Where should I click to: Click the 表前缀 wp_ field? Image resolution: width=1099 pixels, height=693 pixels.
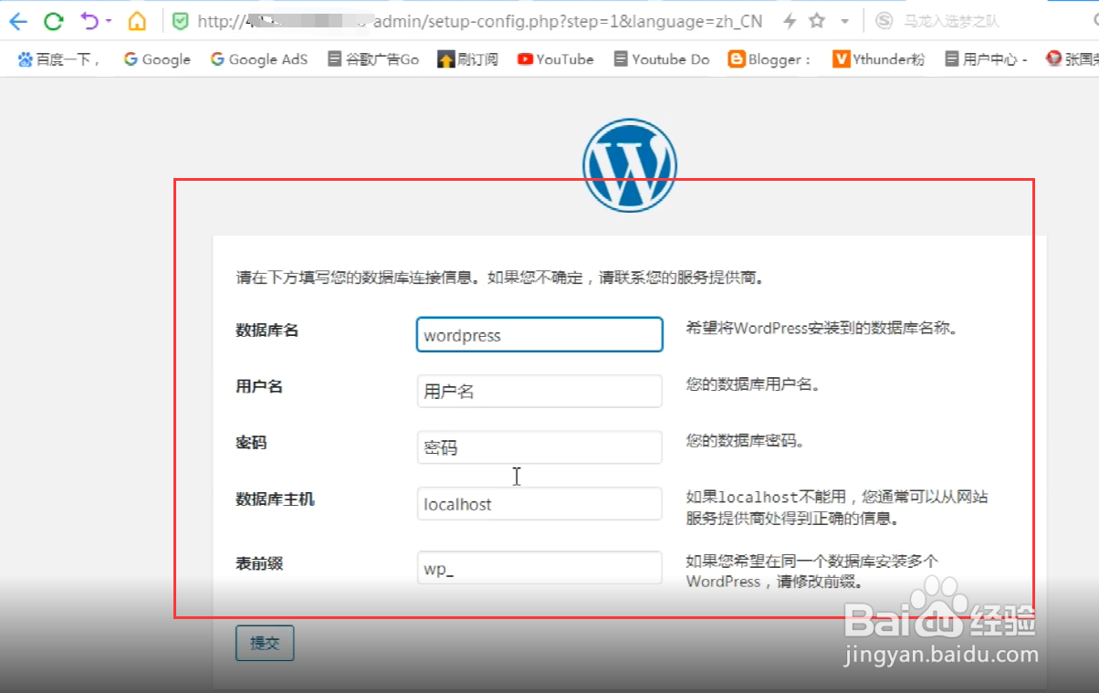click(x=539, y=568)
